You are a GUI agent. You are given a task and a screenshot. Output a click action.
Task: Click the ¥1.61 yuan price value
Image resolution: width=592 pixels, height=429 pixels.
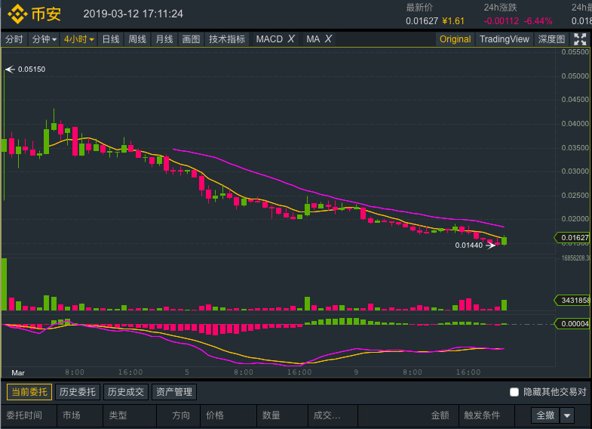[x=453, y=21]
